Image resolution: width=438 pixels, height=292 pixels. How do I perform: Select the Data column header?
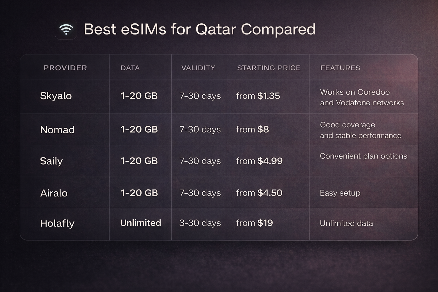(x=130, y=68)
